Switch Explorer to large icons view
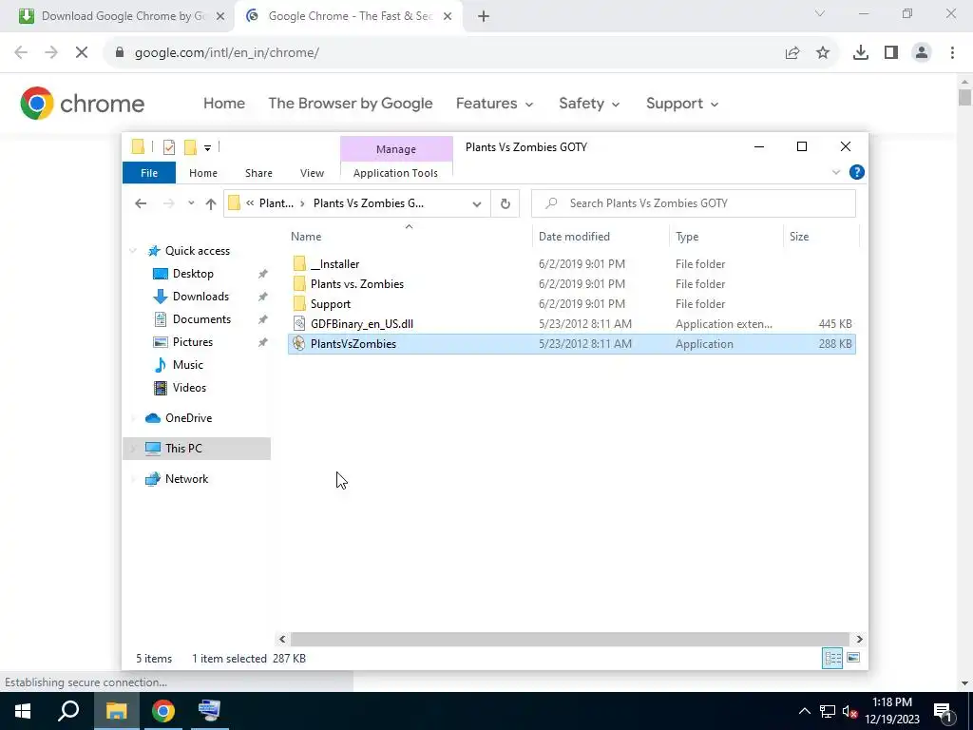The width and height of the screenshot is (973, 730). coord(853,658)
